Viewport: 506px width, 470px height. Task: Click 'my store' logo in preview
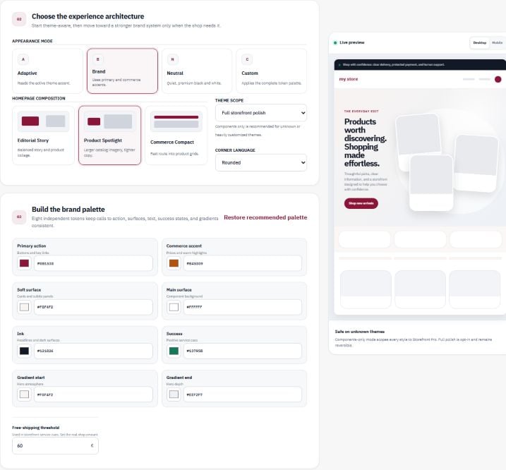coord(348,79)
